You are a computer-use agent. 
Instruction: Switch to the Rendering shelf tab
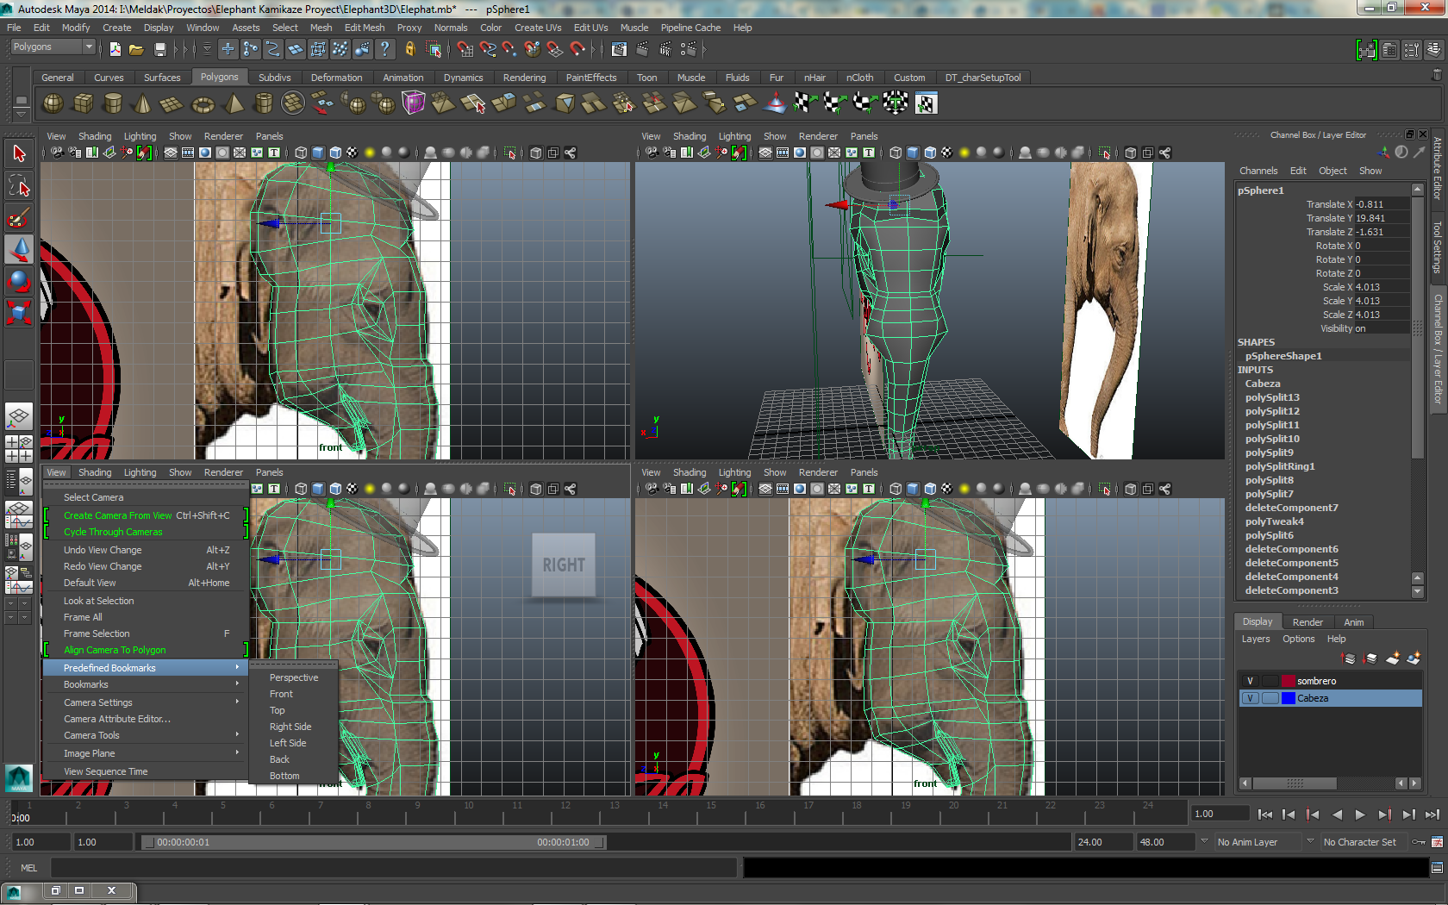[524, 78]
